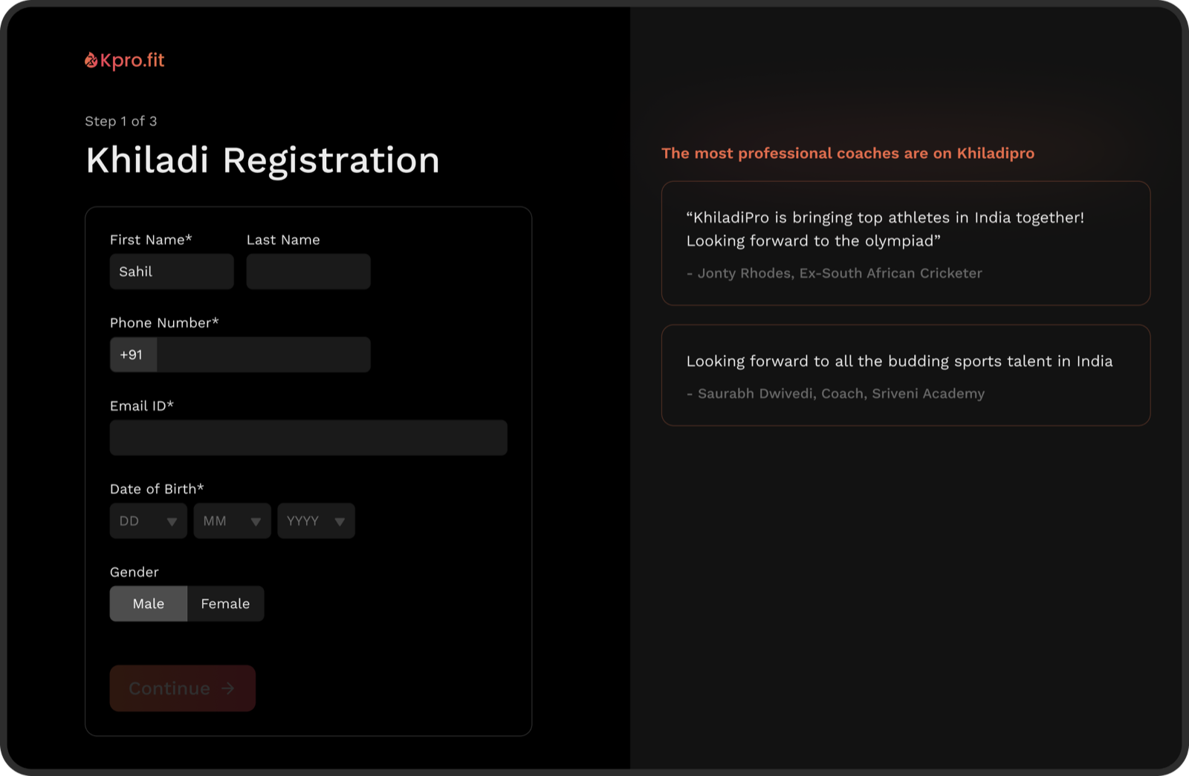Viewport: 1189px width, 776px height.
Task: Click the Jonty Rhodes testimonial quote
Action: (x=885, y=229)
